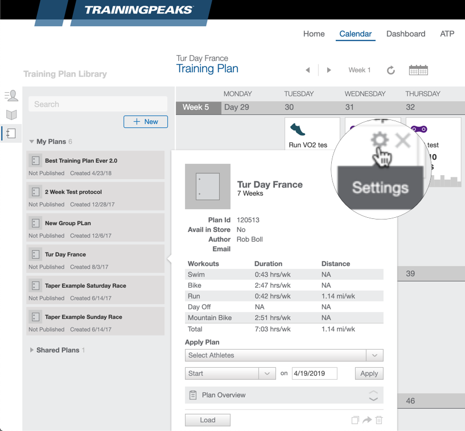Open the ATP tab
465x431 pixels.
click(x=447, y=34)
